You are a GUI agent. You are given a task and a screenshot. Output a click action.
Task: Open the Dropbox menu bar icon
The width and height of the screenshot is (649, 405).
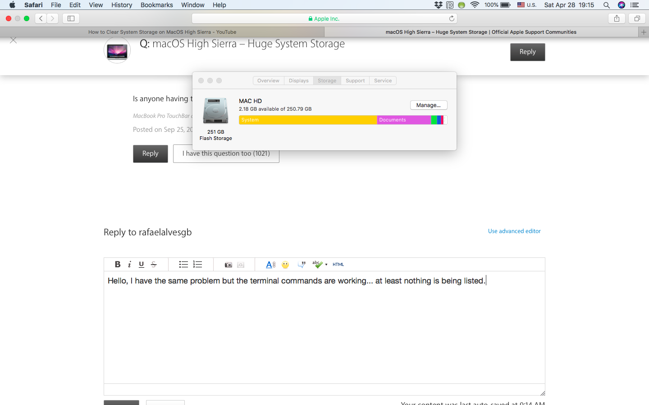pos(438,5)
